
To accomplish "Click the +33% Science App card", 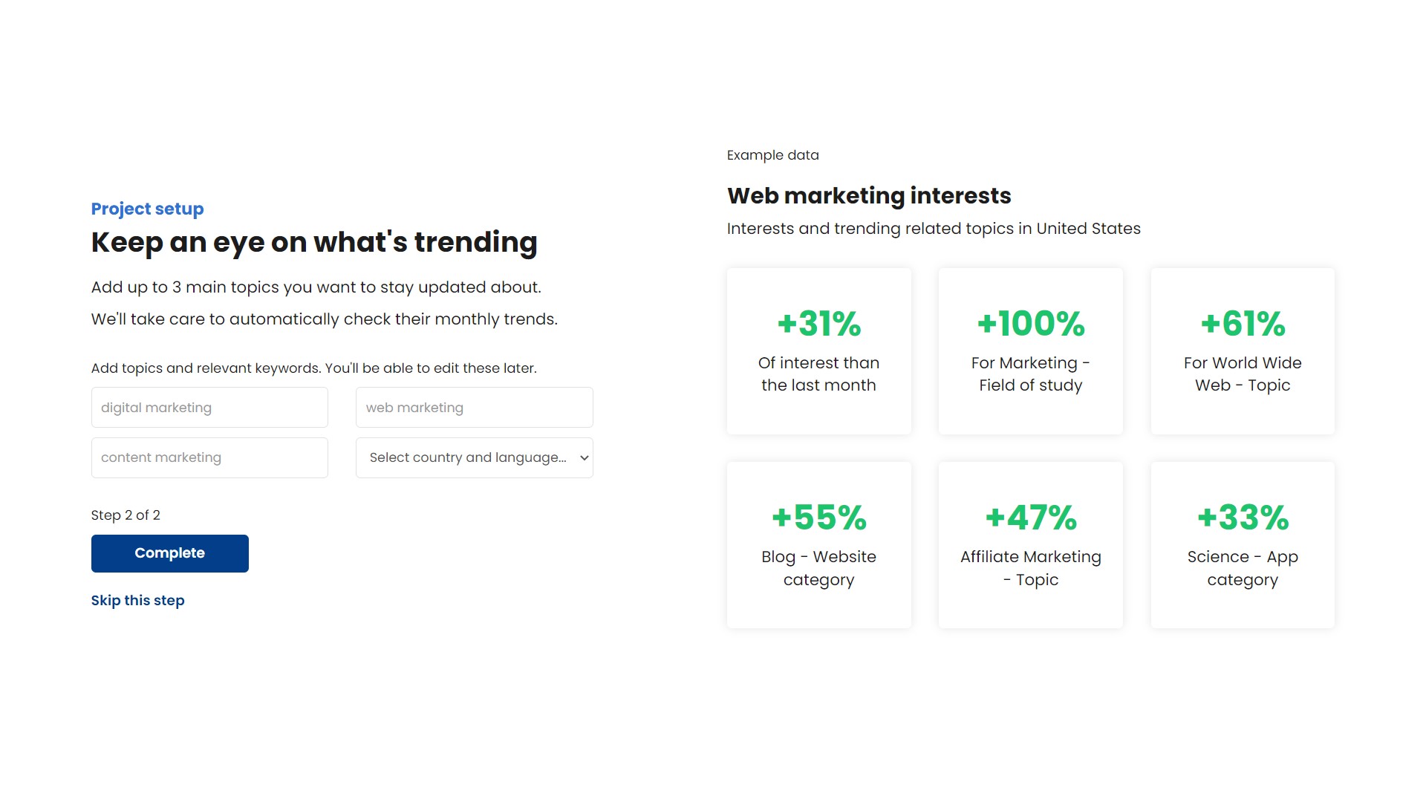I will coord(1242,544).
